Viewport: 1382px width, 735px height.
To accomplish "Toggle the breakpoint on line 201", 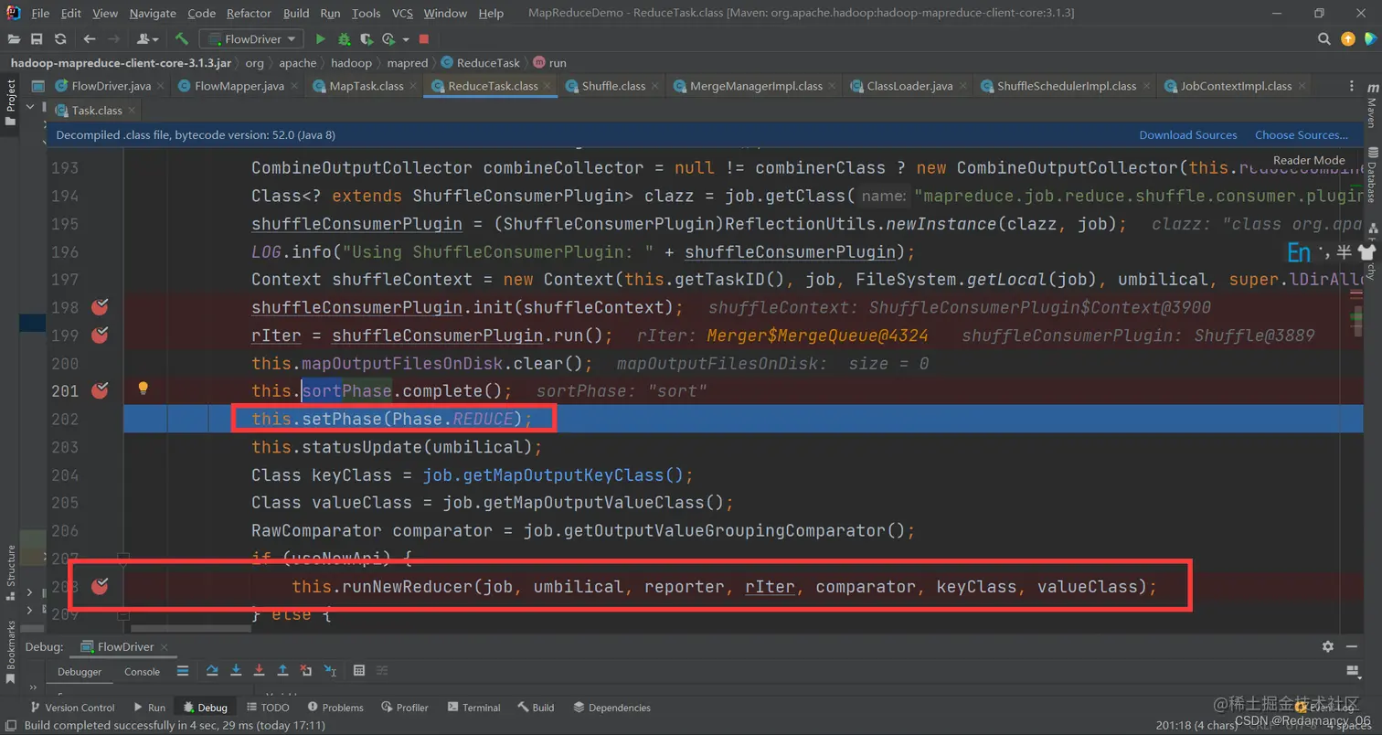I will coord(101,390).
